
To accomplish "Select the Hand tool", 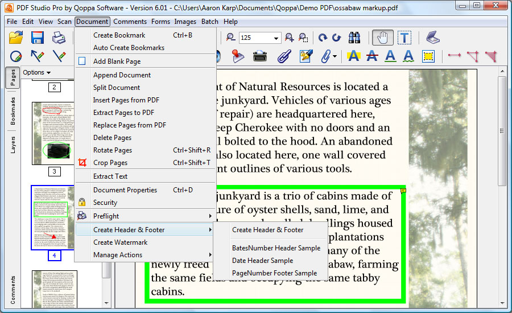I will 382,38.
